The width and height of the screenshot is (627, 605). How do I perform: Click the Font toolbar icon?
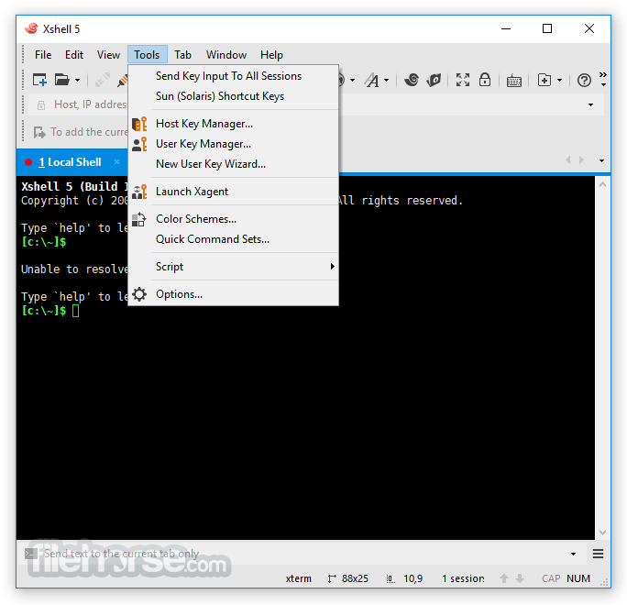tap(372, 80)
